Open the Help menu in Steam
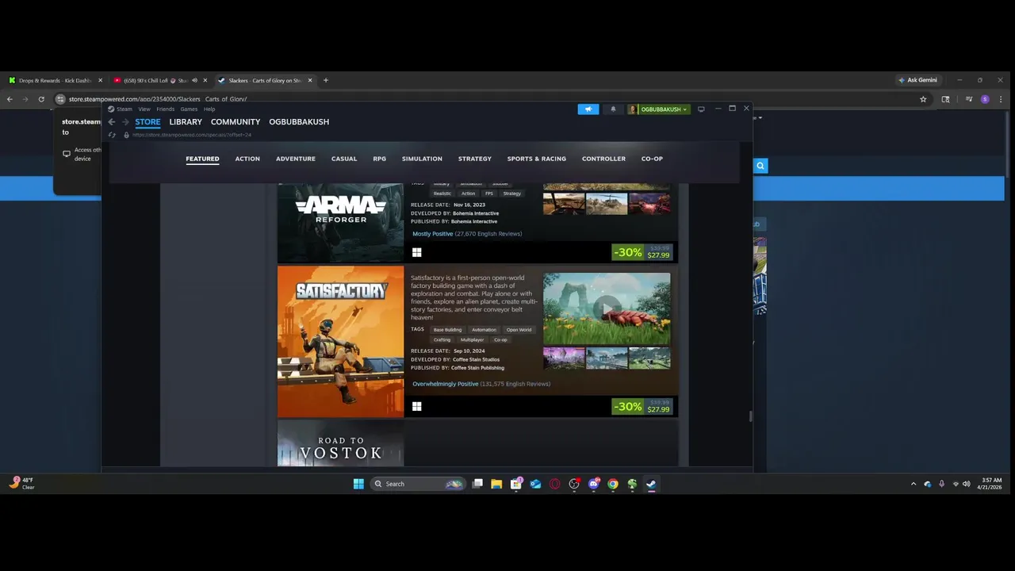 coord(209,109)
